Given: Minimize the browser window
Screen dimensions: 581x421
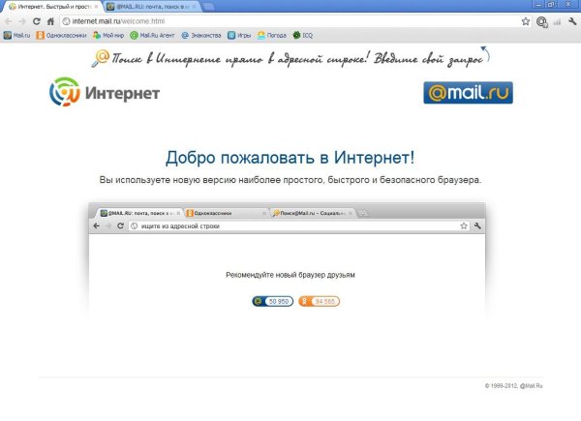Looking at the screenshot, I should click(539, 5).
